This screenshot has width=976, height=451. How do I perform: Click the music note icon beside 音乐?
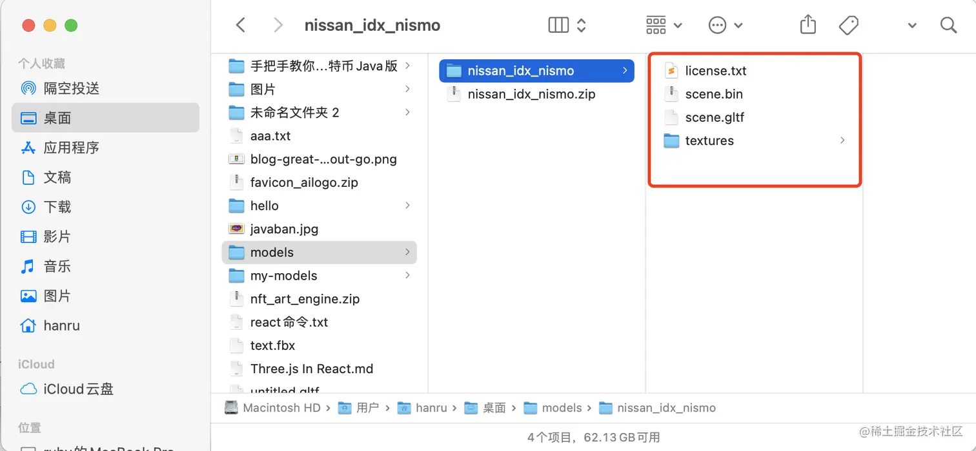coord(28,266)
